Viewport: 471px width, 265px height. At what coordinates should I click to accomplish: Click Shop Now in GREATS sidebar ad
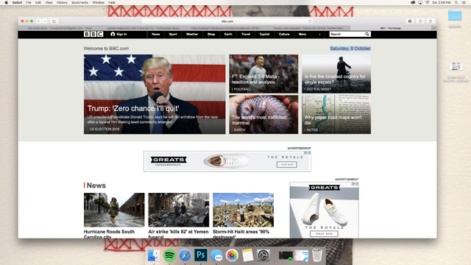[324, 233]
